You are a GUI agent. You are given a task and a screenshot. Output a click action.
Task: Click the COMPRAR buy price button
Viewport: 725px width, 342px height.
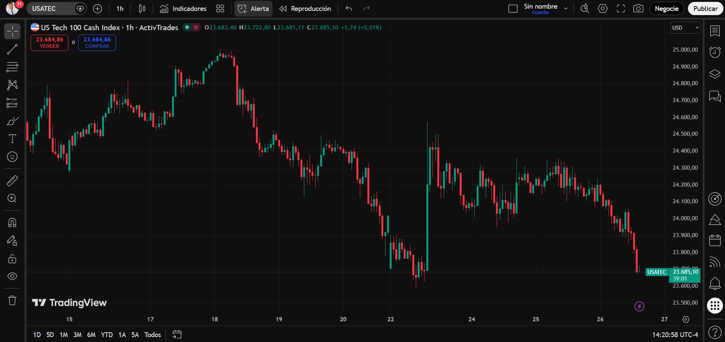click(97, 43)
